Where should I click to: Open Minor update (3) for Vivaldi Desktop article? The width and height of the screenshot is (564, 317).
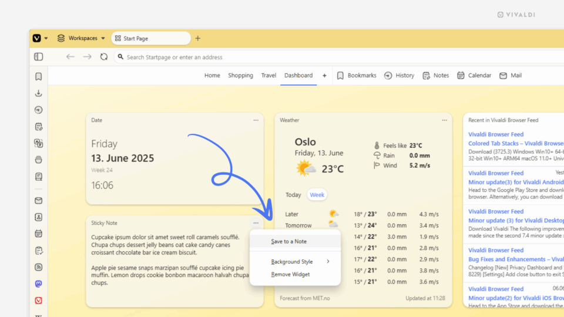(x=516, y=221)
